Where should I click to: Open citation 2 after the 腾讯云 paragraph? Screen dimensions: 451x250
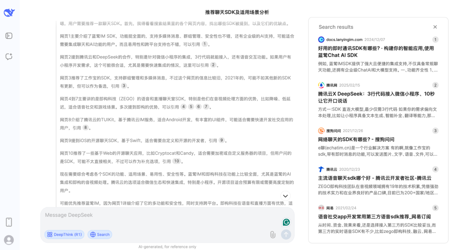(x=213, y=65)
